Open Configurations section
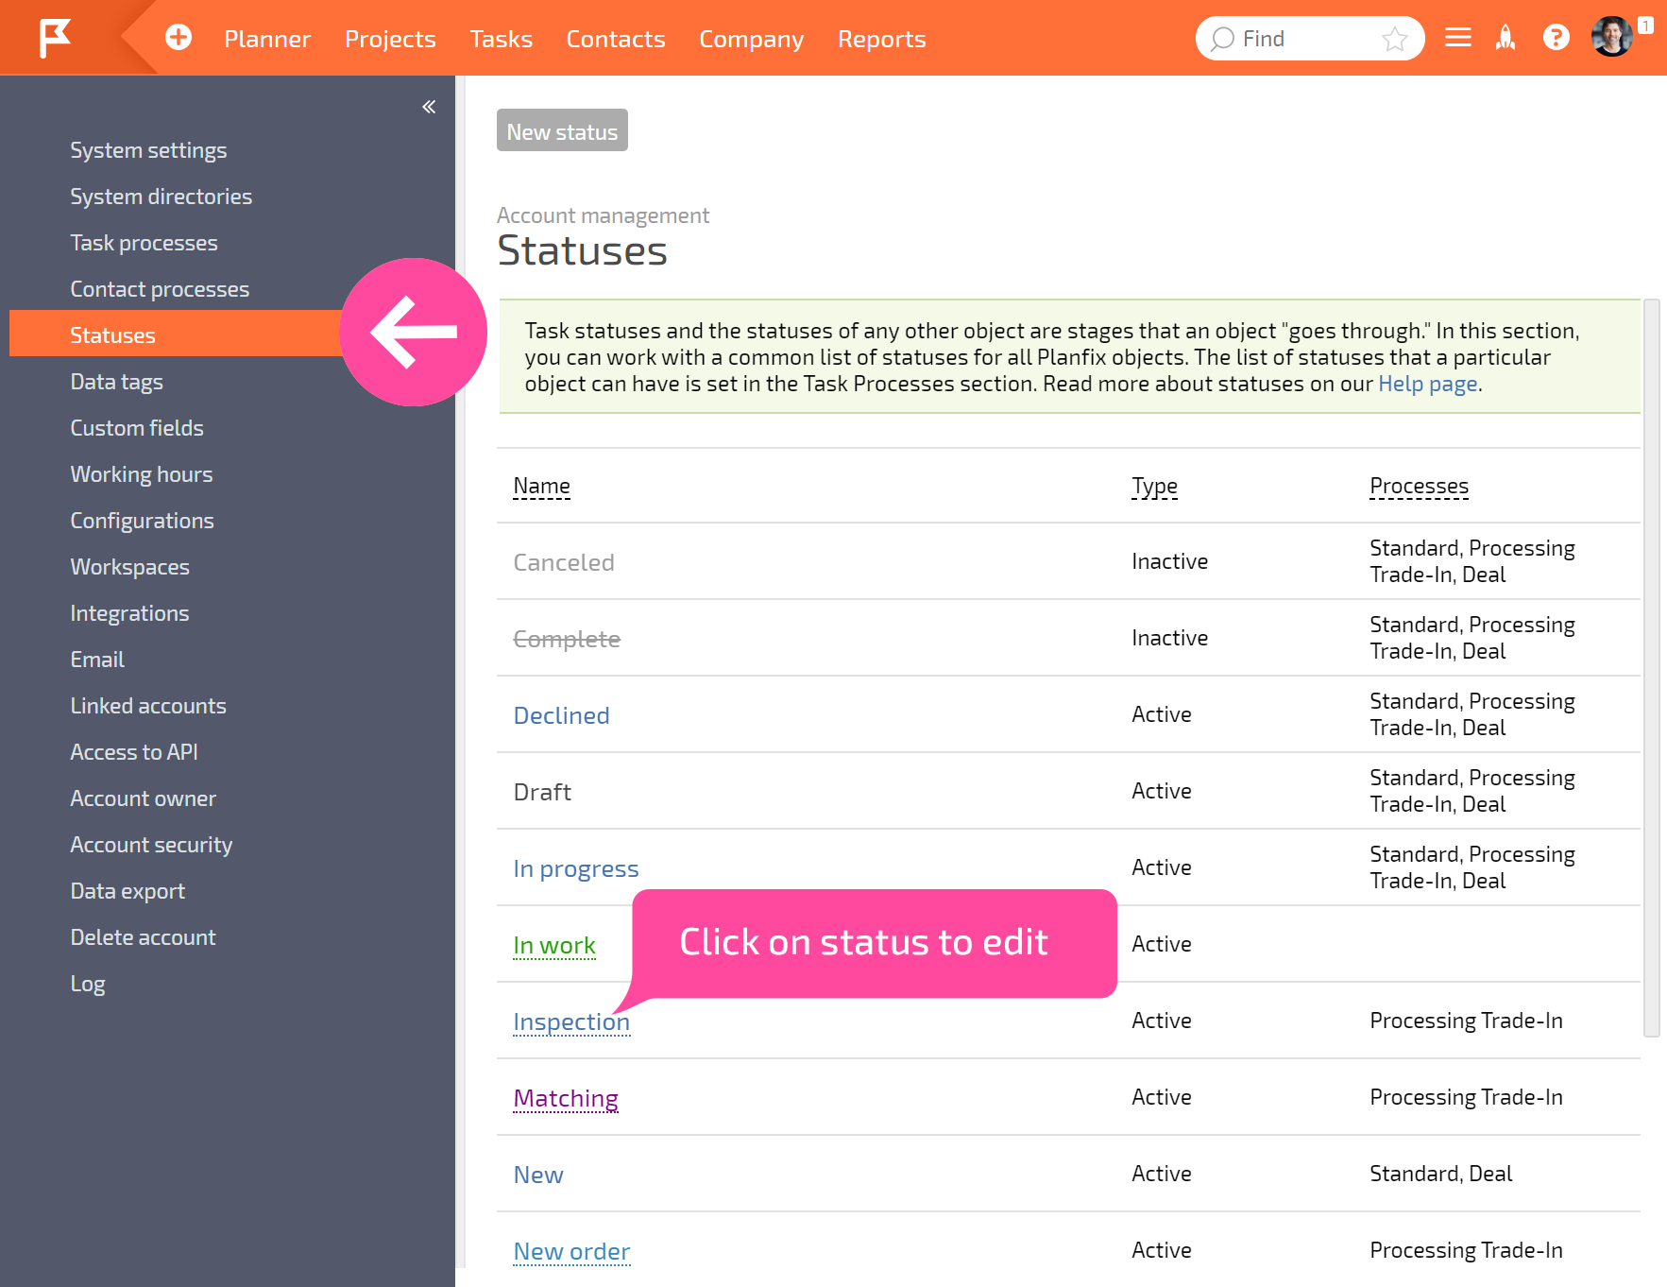Screen dimensions: 1667x1287 (x=142, y=521)
